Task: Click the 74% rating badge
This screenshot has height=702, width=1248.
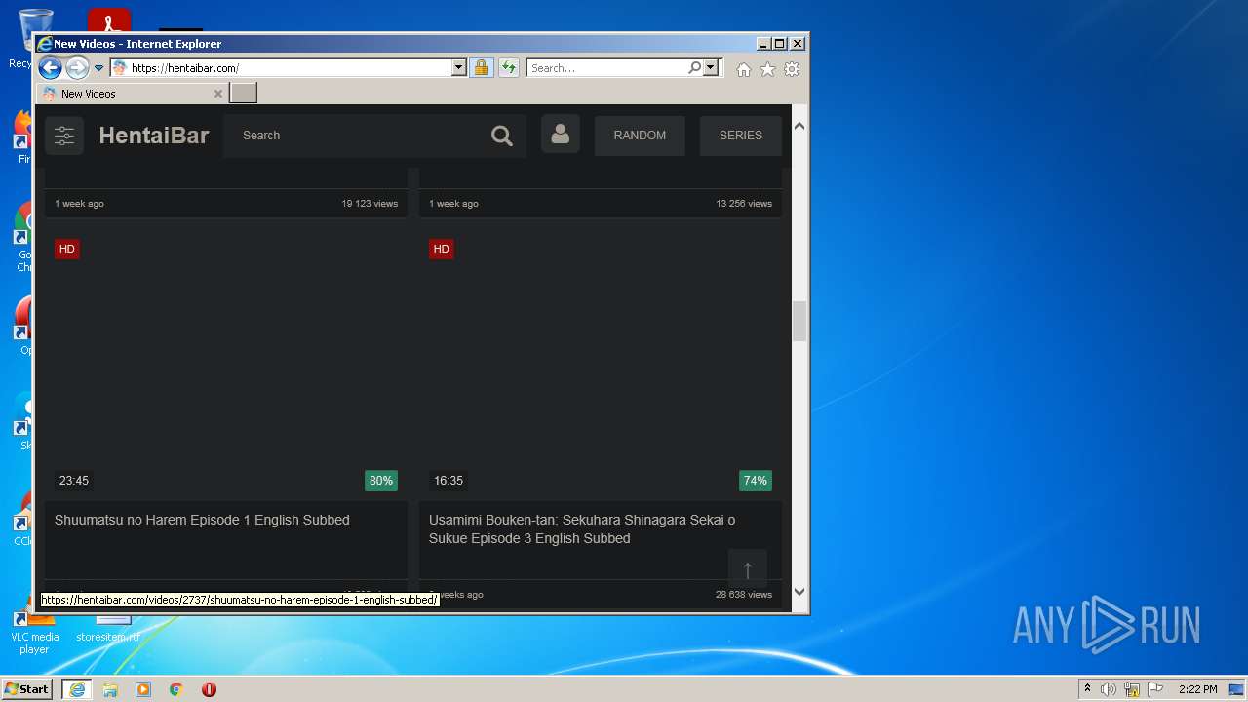Action: coord(756,481)
